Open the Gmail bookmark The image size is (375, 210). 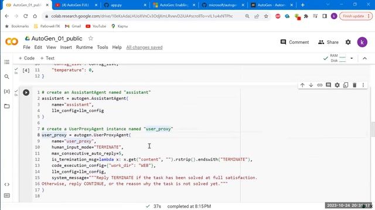coord(73,26)
